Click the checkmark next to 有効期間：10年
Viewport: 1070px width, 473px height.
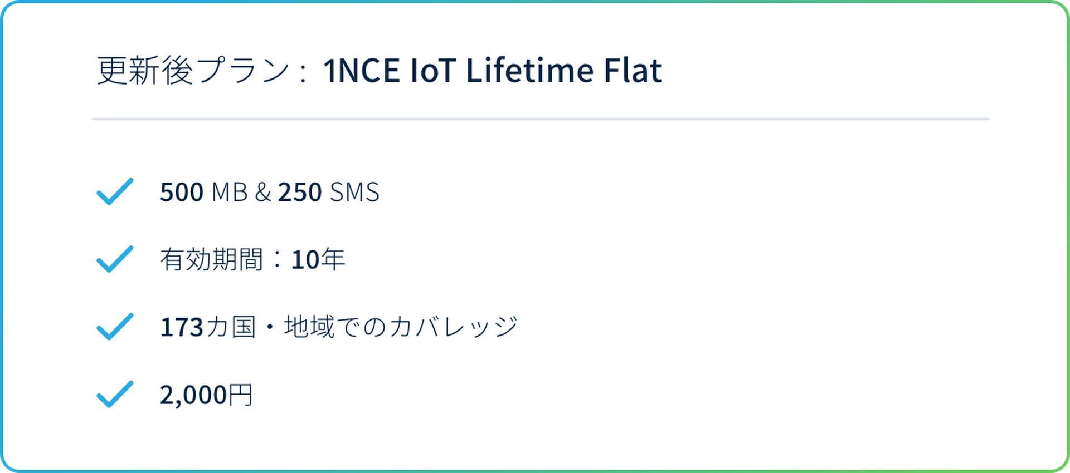[x=115, y=259]
